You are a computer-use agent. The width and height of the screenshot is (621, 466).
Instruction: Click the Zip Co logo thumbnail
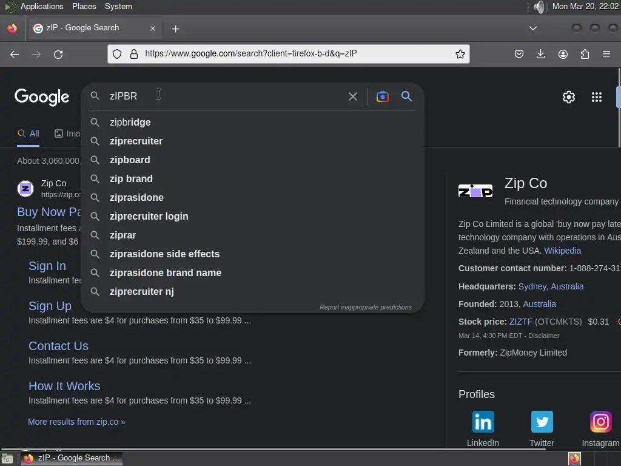475,191
